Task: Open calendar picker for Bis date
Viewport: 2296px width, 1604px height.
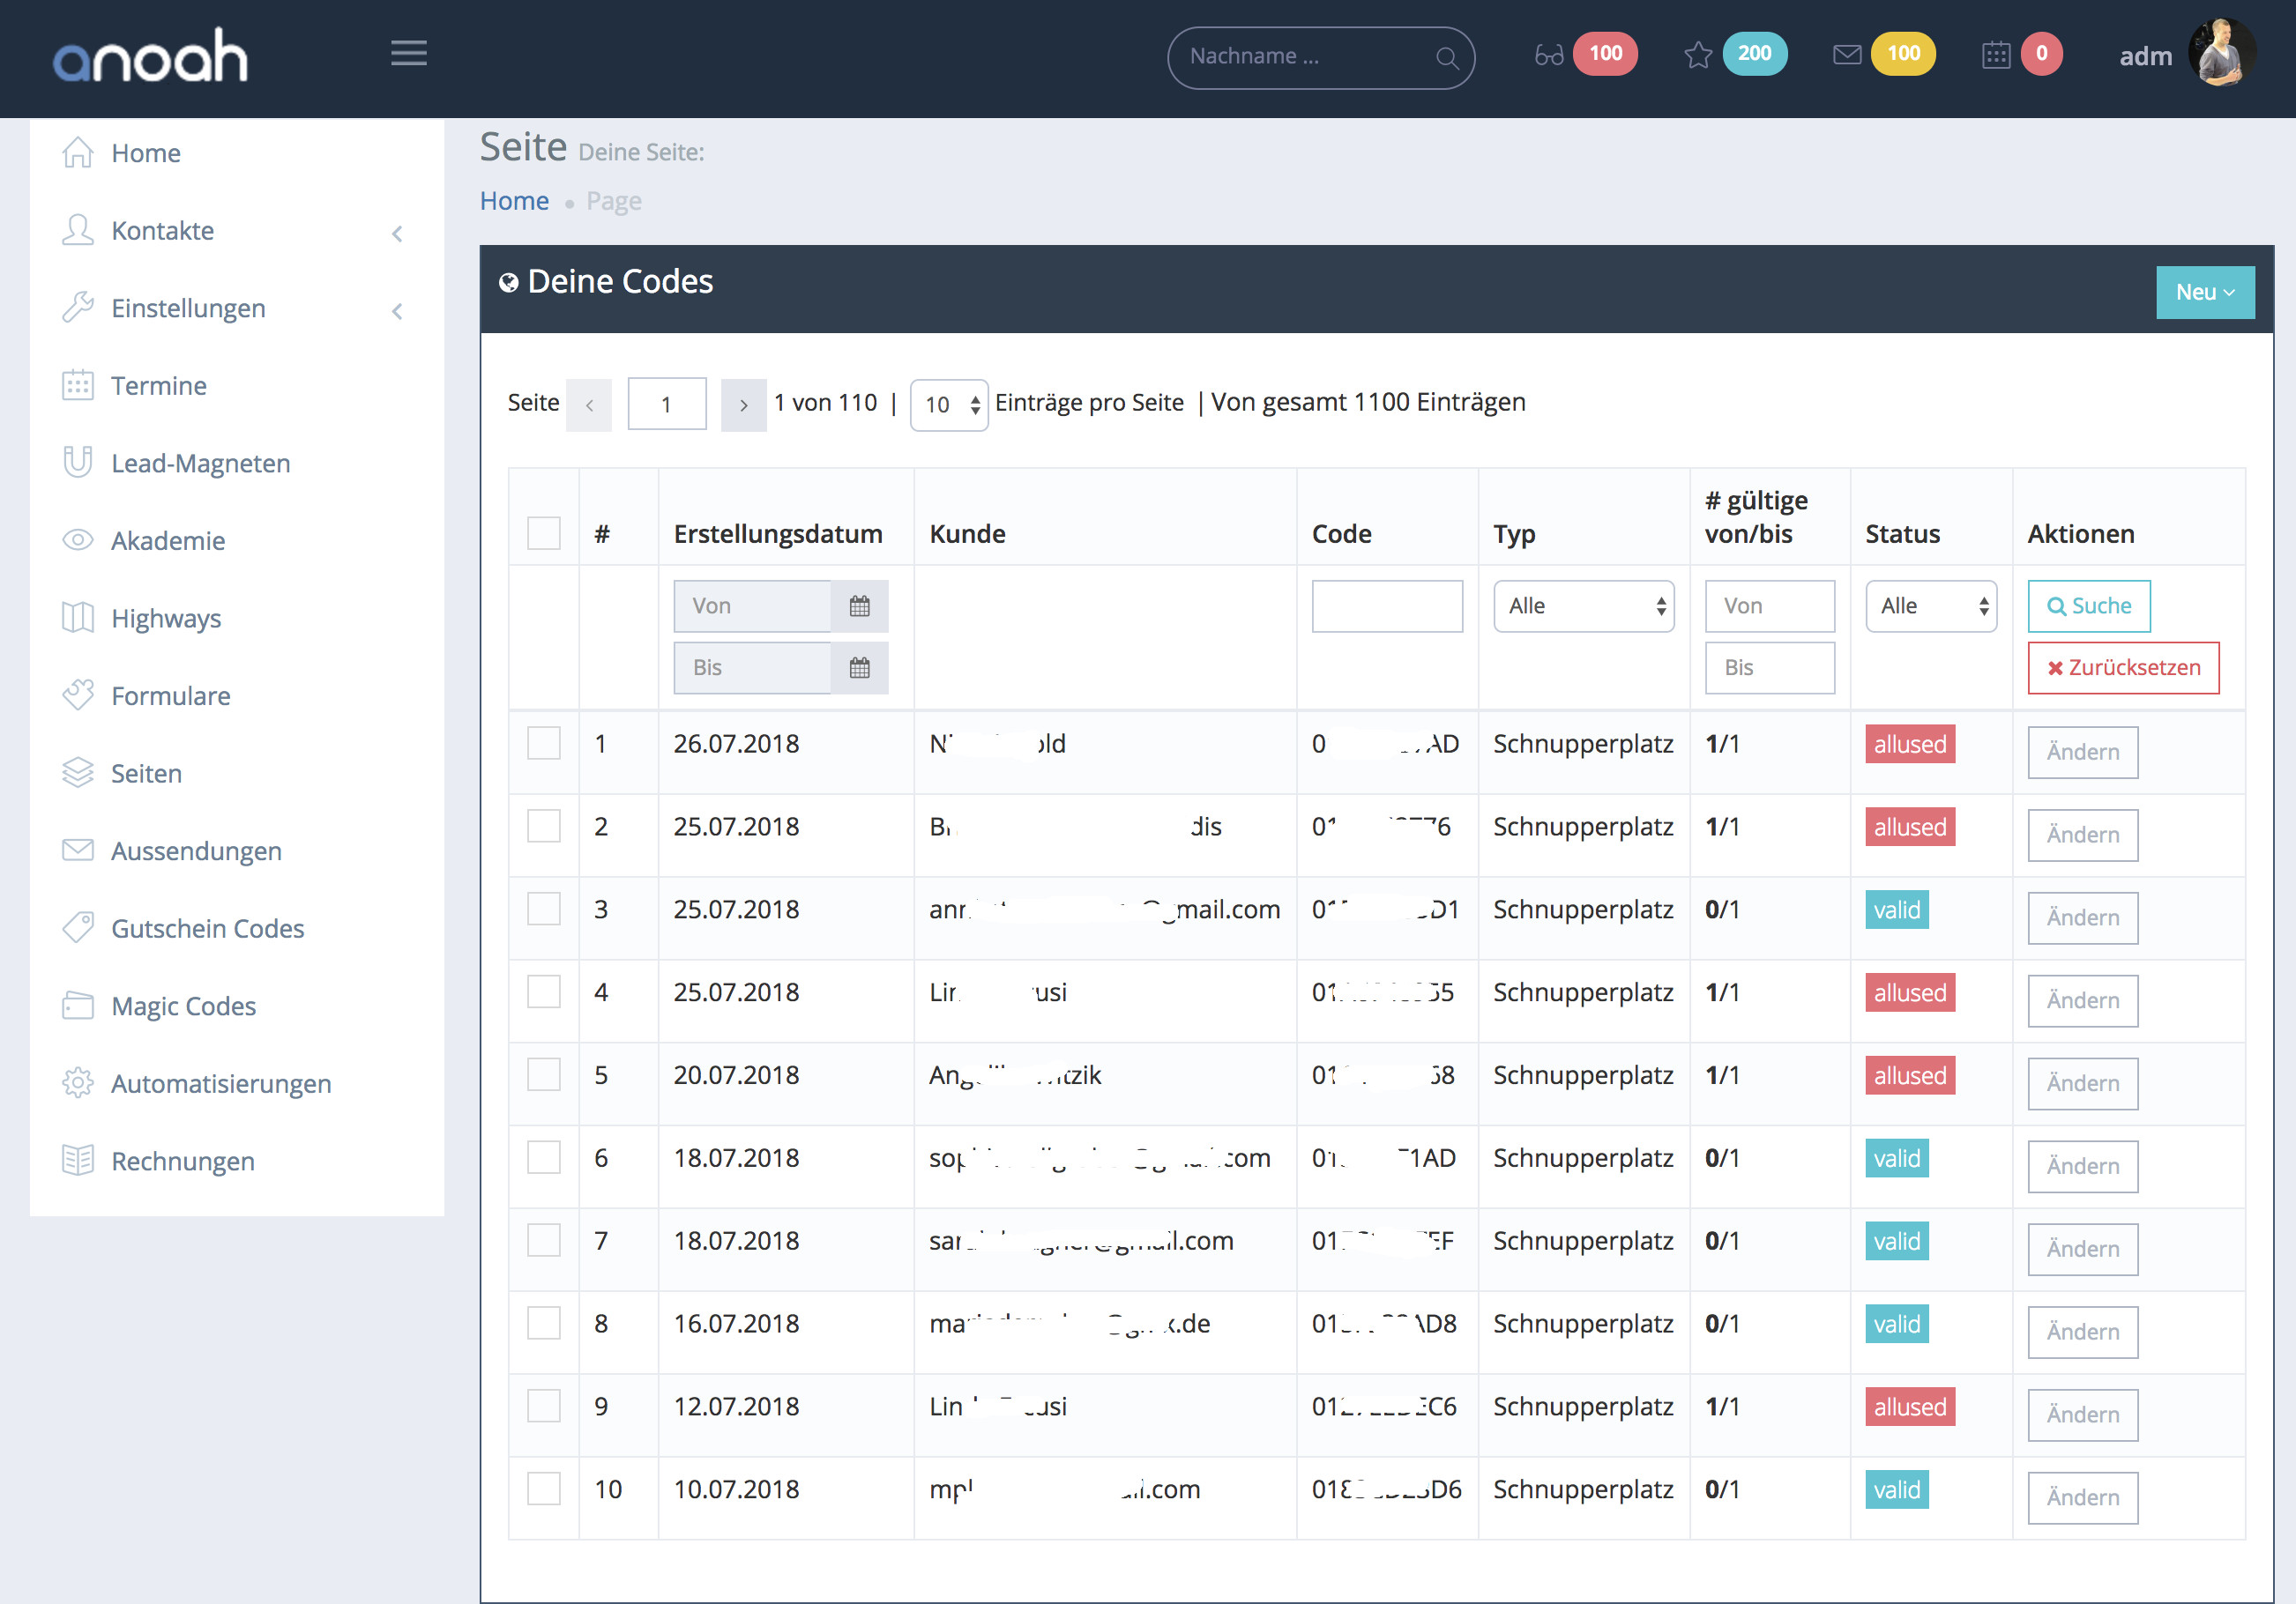Action: (x=859, y=667)
